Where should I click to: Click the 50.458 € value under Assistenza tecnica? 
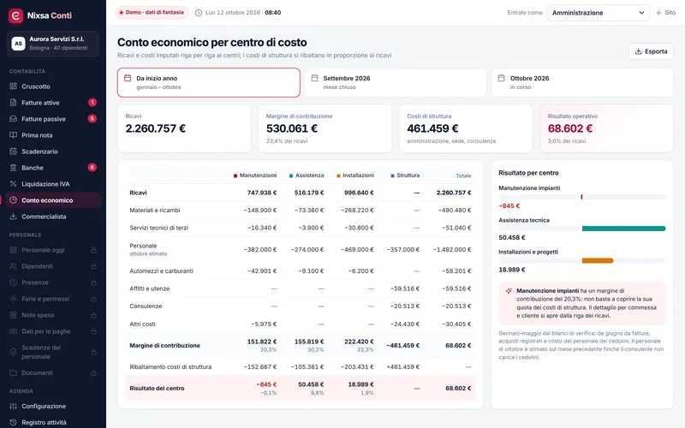(512, 238)
